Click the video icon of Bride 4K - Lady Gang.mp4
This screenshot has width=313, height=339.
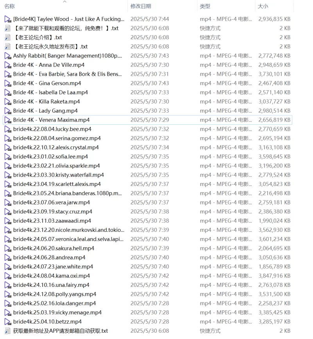click(8, 111)
